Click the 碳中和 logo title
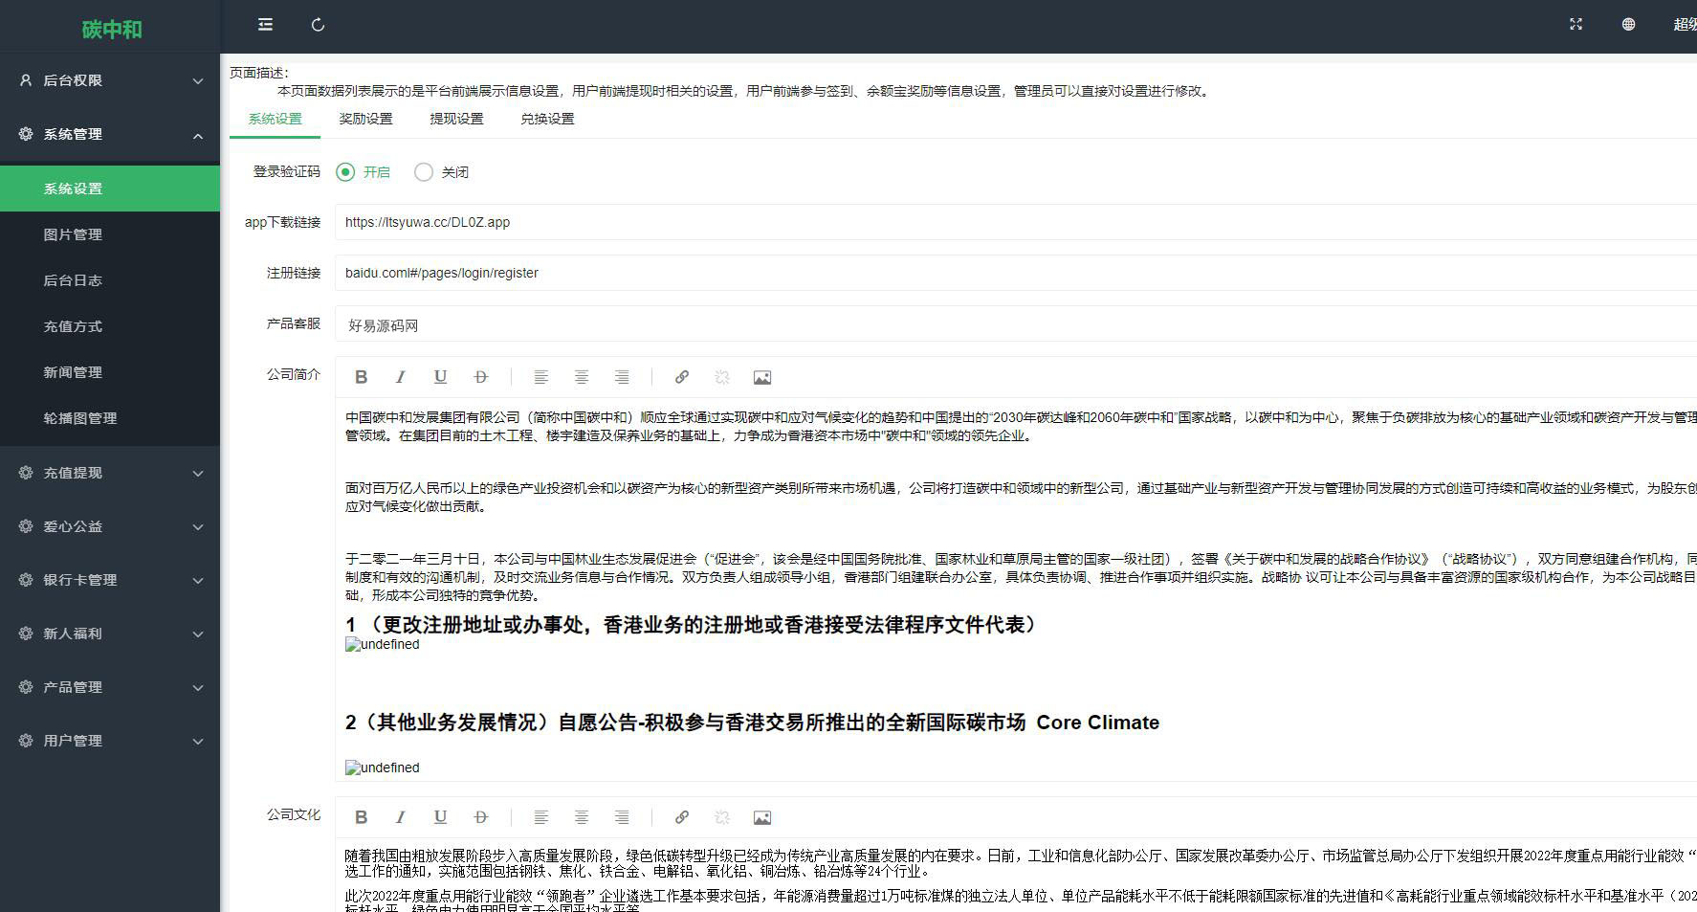 [112, 30]
